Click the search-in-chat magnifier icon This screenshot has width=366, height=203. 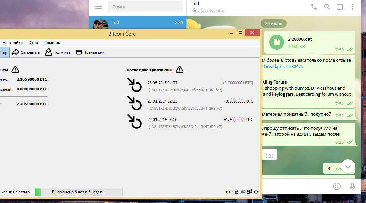[327, 7]
